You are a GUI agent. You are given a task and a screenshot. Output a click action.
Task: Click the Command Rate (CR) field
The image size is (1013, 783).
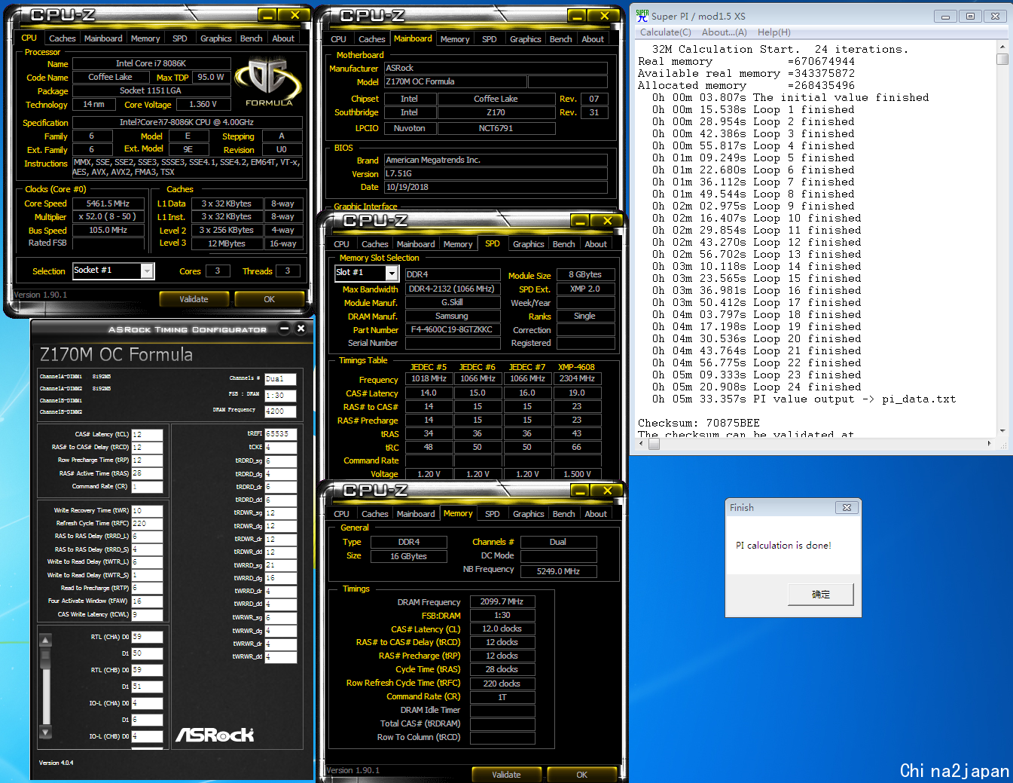148,488
